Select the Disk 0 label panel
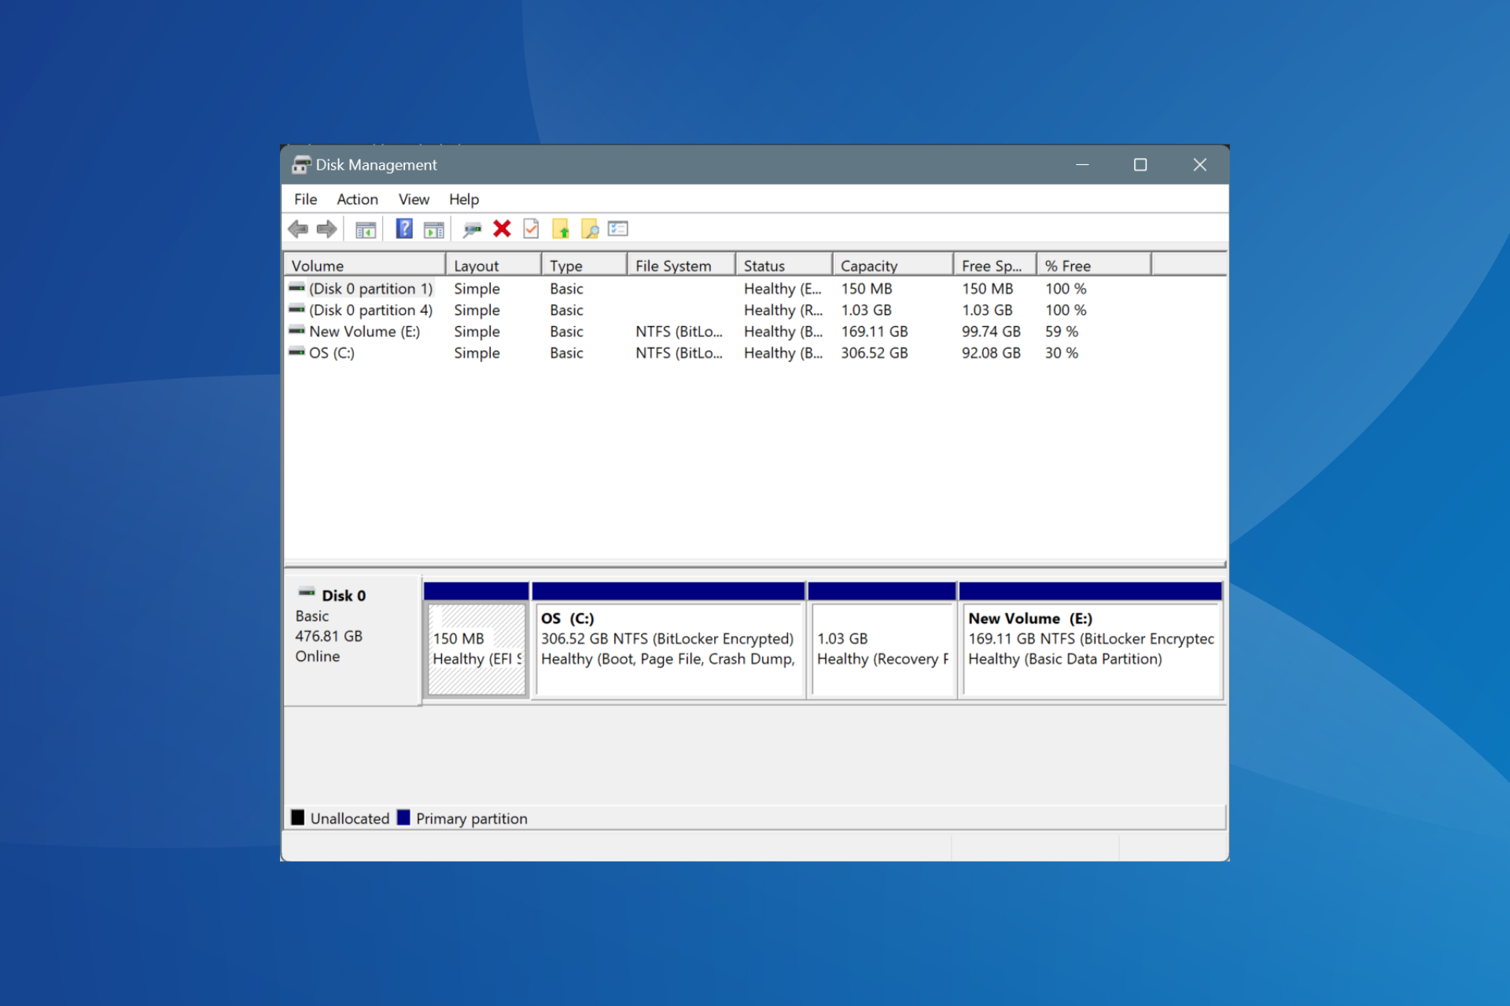This screenshot has height=1006, width=1510. [352, 641]
